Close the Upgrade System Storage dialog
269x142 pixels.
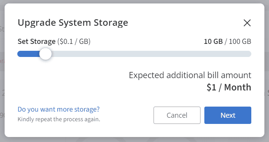pyautogui.click(x=247, y=23)
